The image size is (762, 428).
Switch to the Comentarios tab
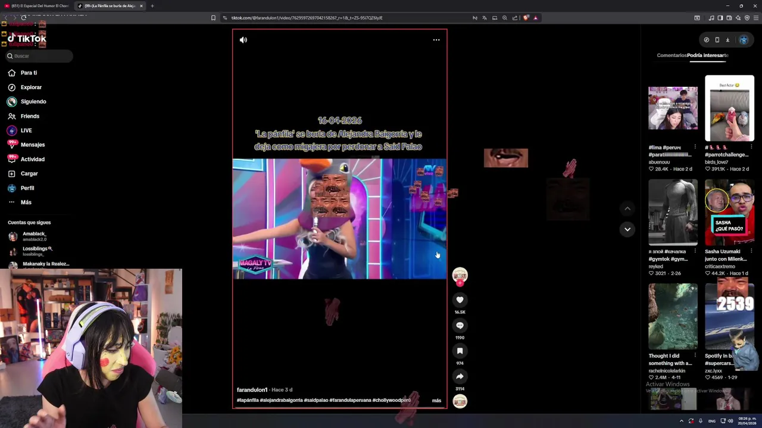(672, 55)
